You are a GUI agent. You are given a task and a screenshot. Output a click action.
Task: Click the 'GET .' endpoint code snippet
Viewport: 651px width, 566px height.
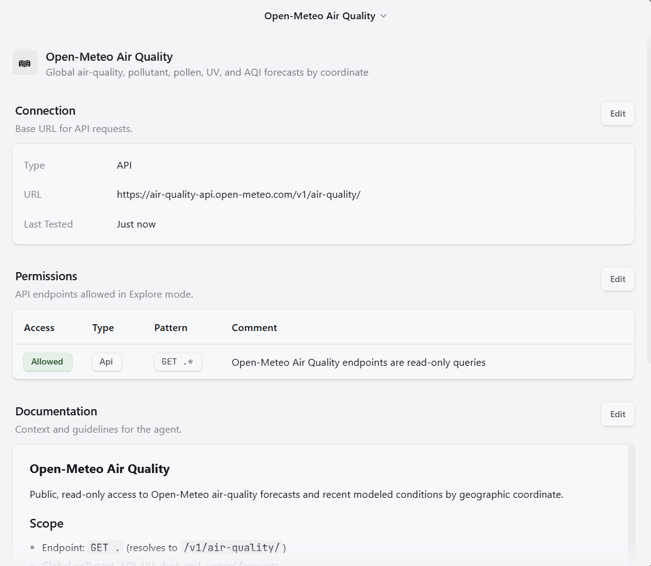click(105, 548)
